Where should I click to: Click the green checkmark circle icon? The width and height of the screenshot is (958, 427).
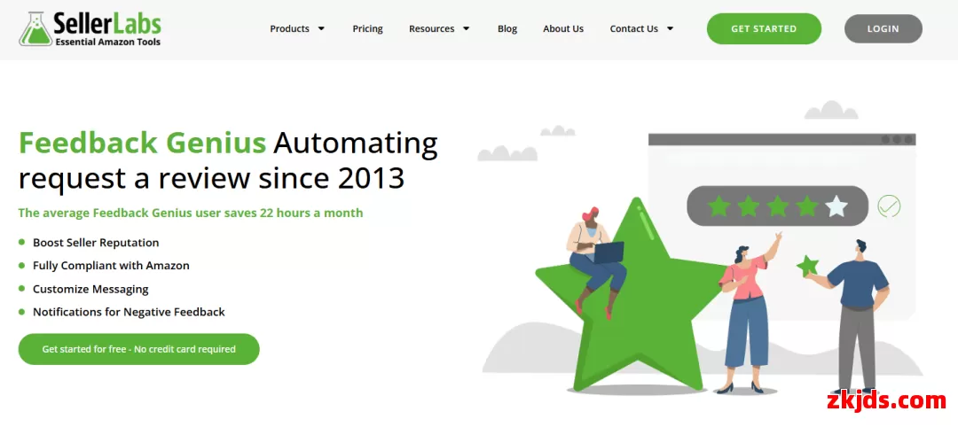coord(888,206)
